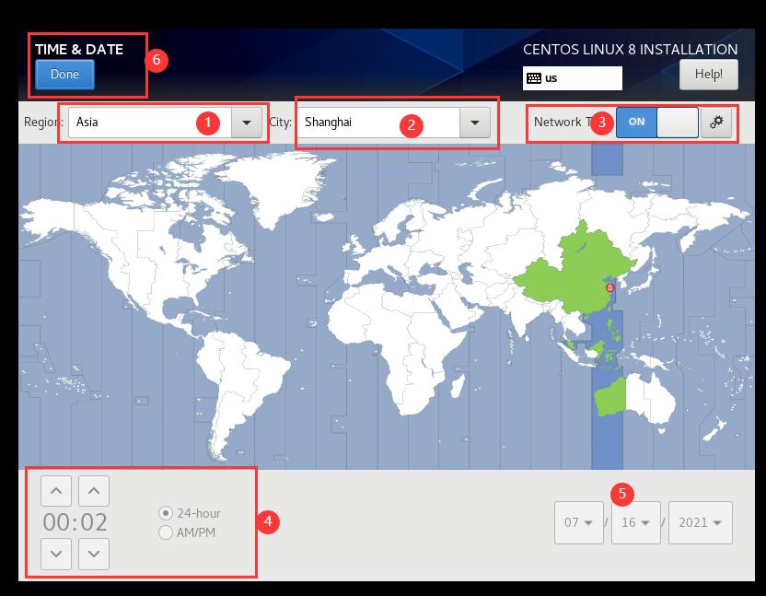Click the Done button

[64, 75]
